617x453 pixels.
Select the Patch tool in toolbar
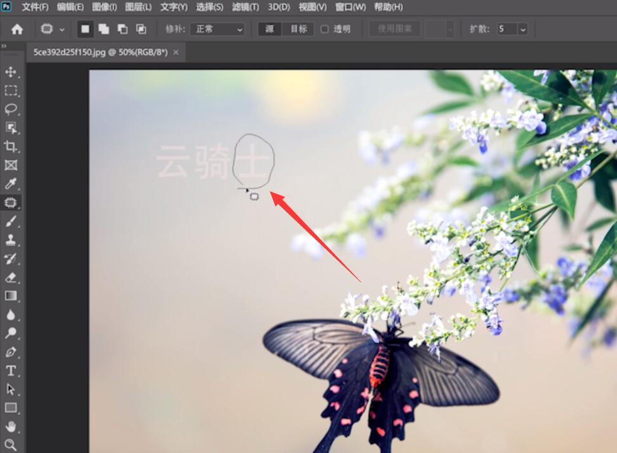coord(11,203)
